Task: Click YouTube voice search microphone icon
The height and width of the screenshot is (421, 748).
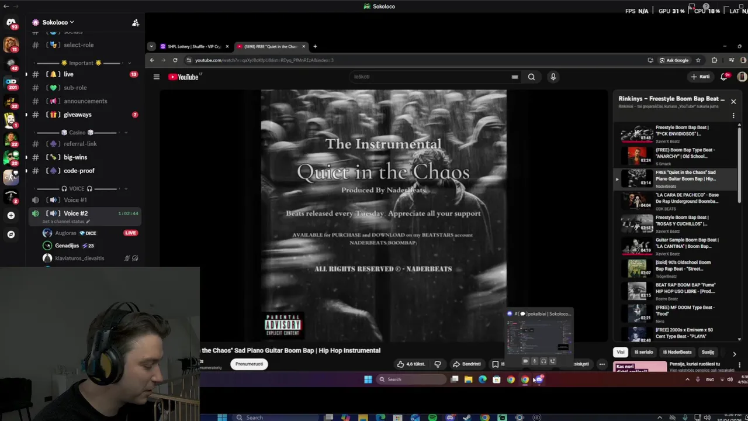Action: click(x=553, y=77)
